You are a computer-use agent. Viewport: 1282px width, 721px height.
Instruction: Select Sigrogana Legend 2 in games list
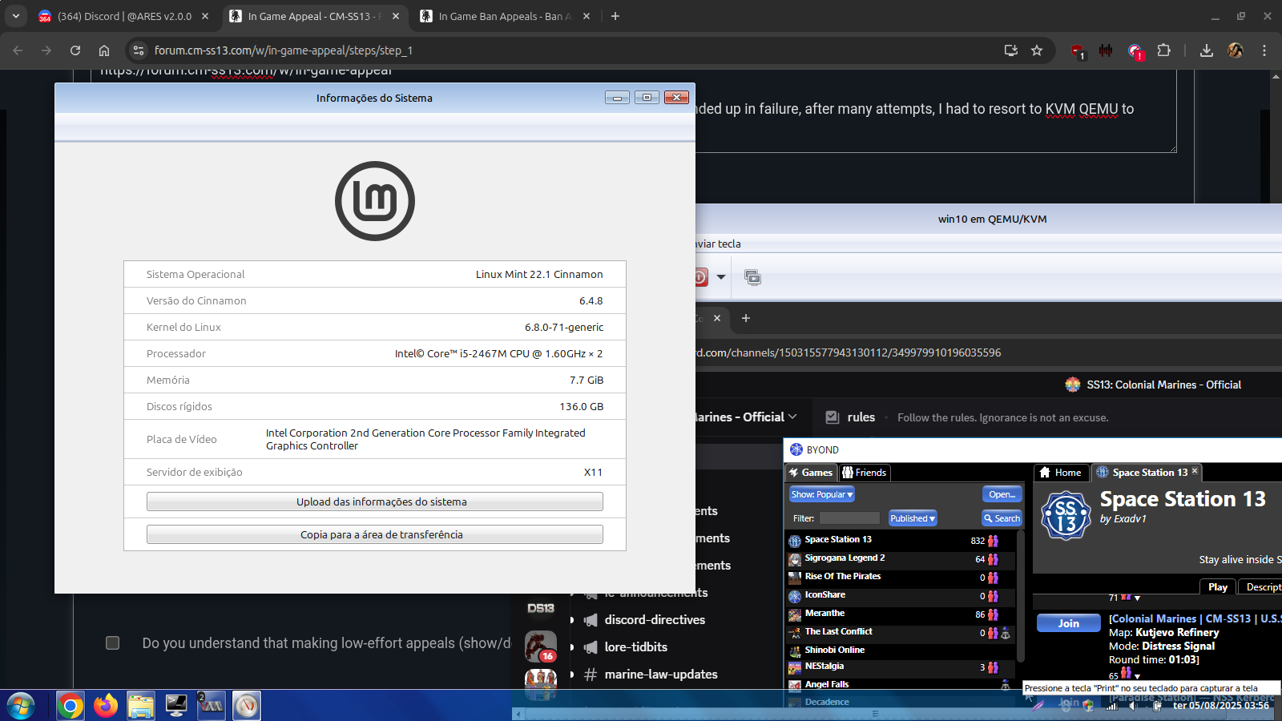[845, 558]
